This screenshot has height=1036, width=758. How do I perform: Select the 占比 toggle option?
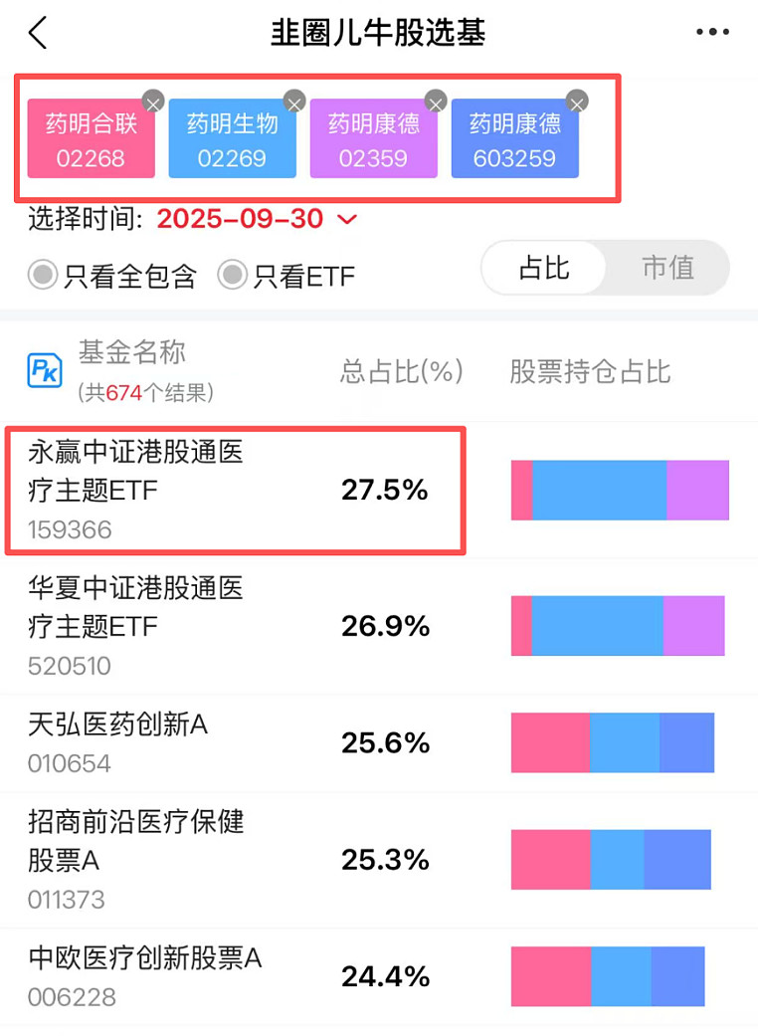click(x=544, y=268)
